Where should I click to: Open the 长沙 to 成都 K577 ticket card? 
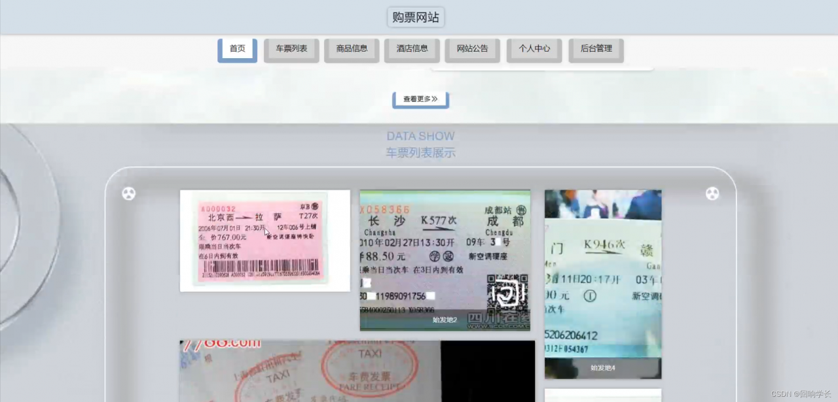tap(445, 260)
